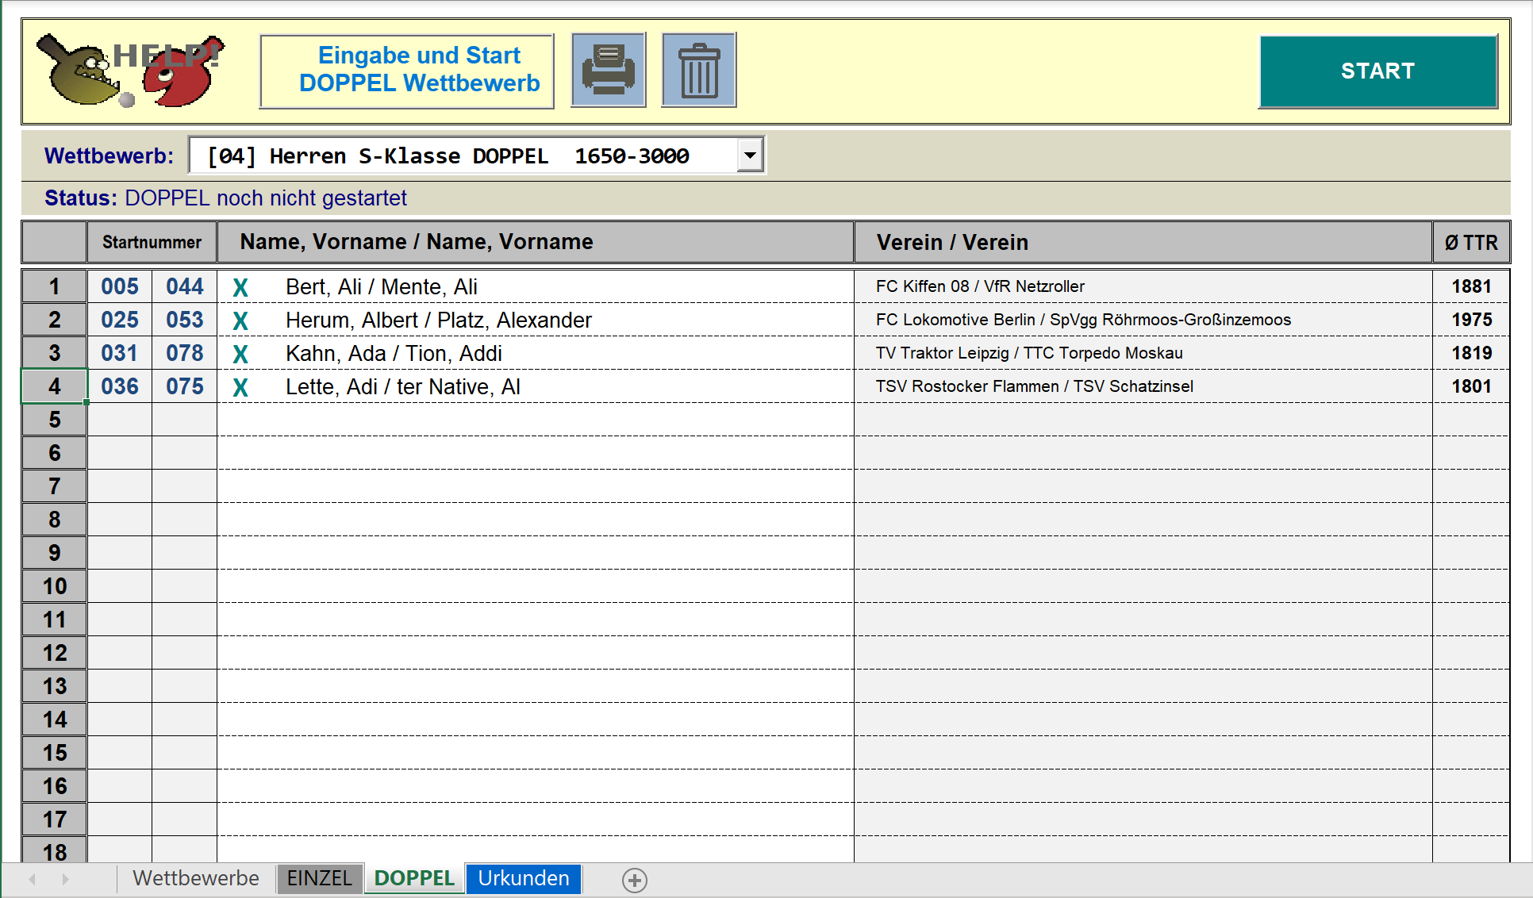The height and width of the screenshot is (898, 1533).
Task: Toggle X mark for Bert, Ali pair
Action: (240, 287)
